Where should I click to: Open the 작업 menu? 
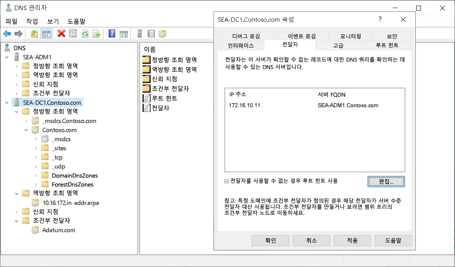point(32,21)
